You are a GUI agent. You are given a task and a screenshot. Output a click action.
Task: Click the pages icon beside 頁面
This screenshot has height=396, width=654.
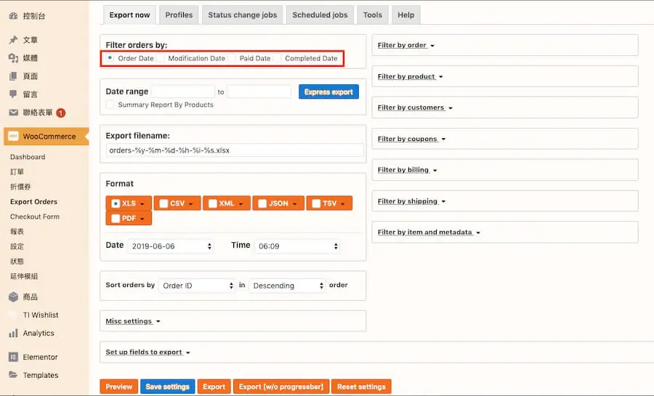coord(13,76)
